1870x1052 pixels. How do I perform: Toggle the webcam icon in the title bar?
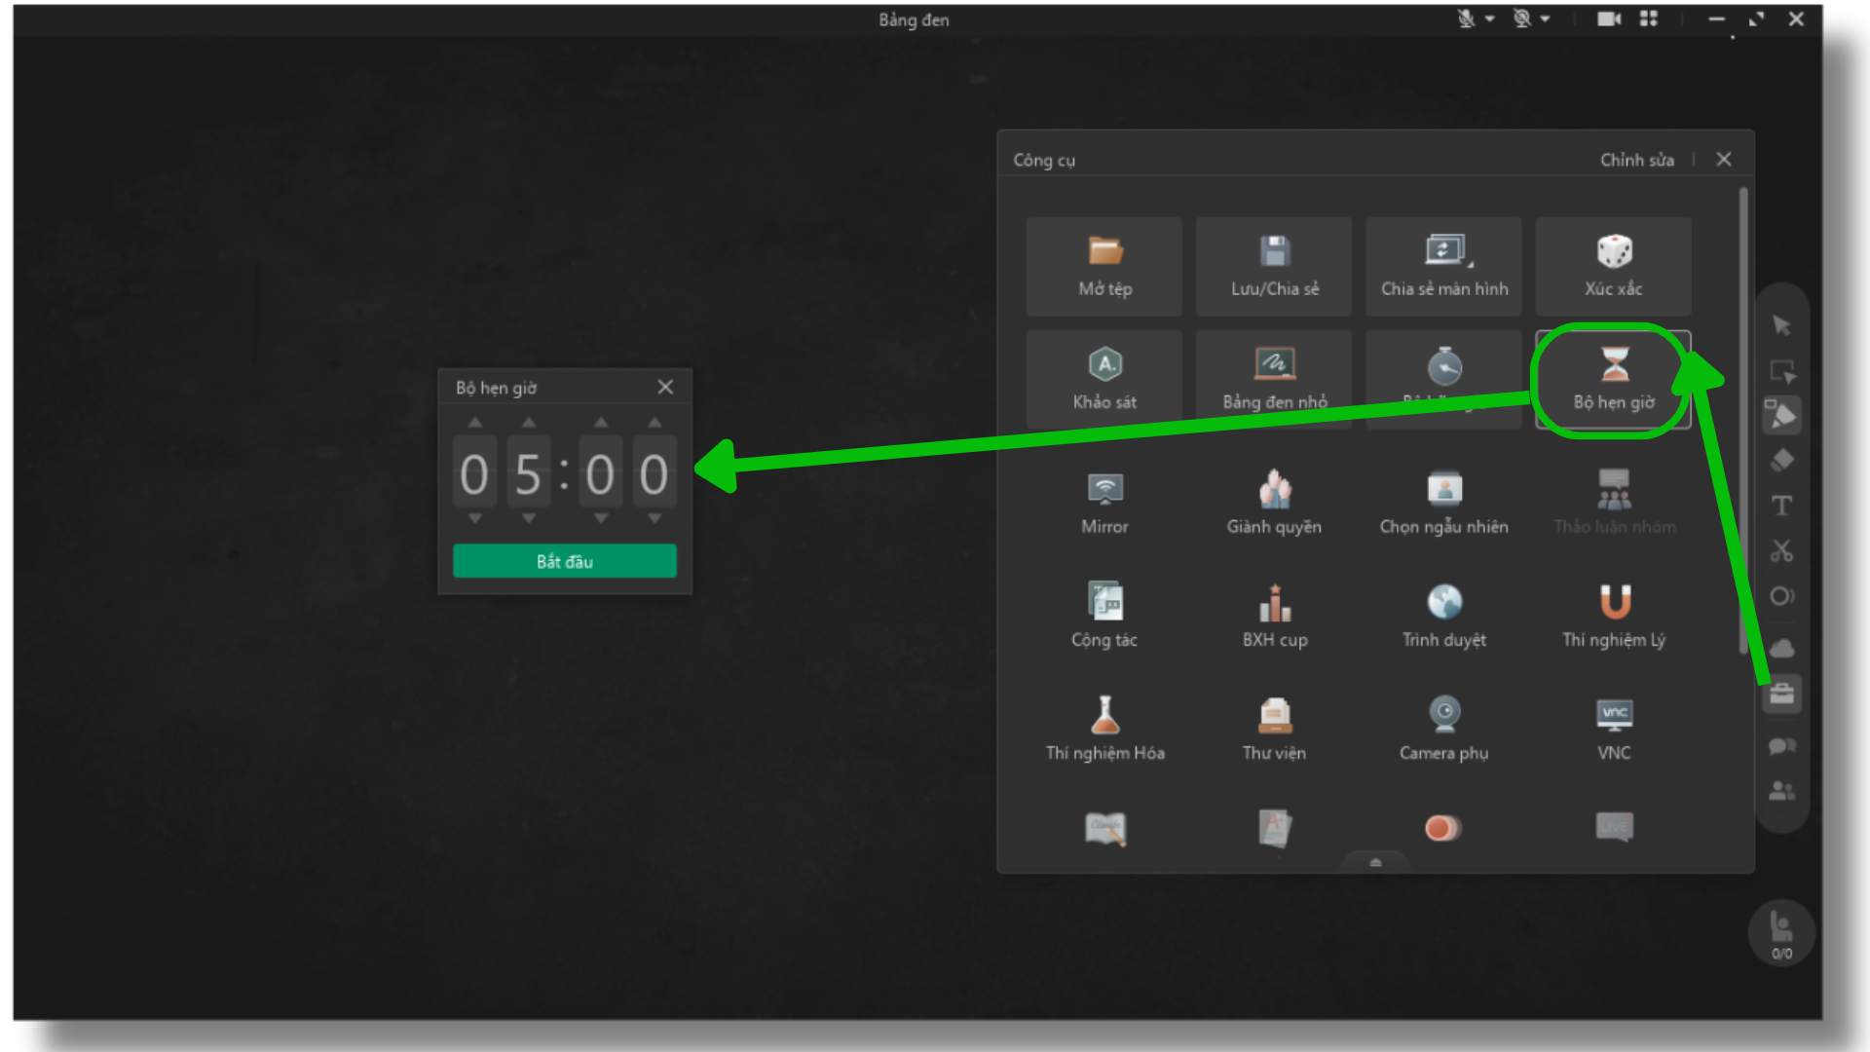1521,19
